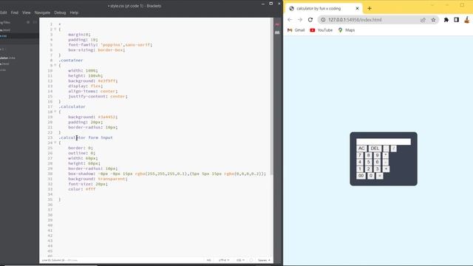The width and height of the screenshot is (473, 266).
Task: Click the linting status circle in status bar
Action: pyautogui.click(x=251, y=260)
